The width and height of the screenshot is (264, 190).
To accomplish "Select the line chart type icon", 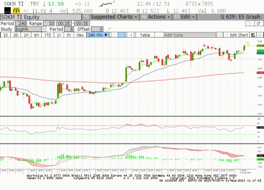I will 115,35.
